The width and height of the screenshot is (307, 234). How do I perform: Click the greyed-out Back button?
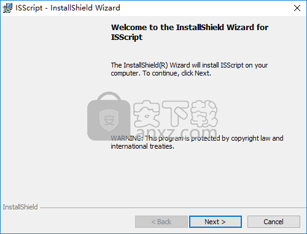pyautogui.click(x=161, y=222)
